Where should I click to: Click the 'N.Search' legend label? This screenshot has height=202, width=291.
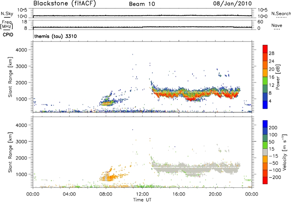281,13
